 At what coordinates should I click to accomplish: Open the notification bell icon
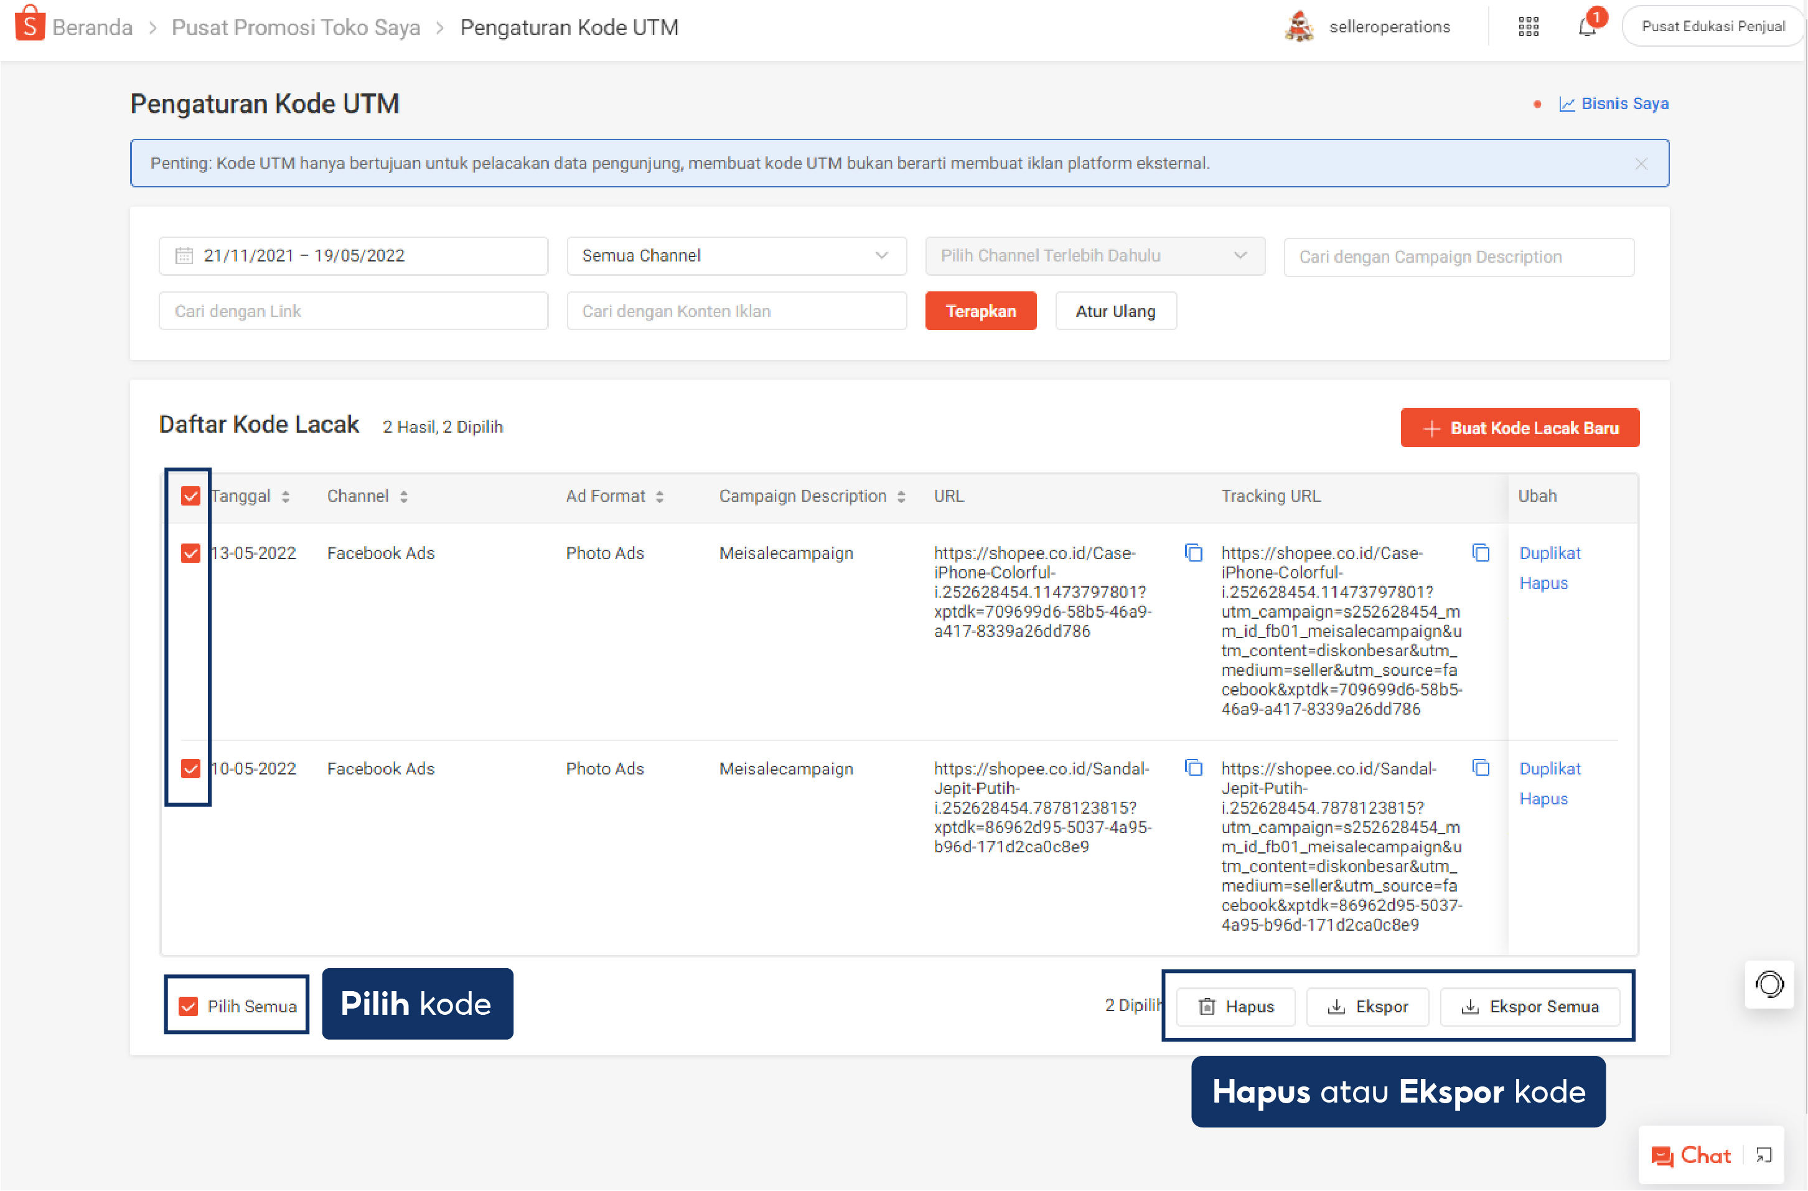point(1586,27)
